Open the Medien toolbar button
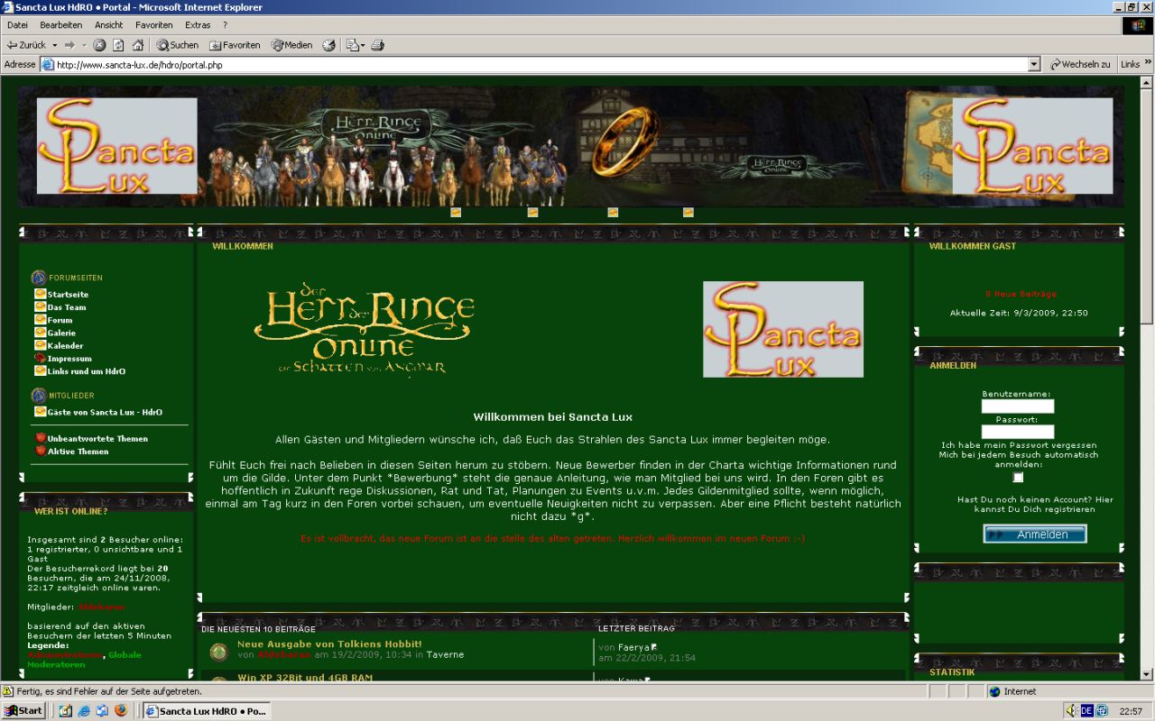This screenshot has width=1155, height=721. click(291, 45)
